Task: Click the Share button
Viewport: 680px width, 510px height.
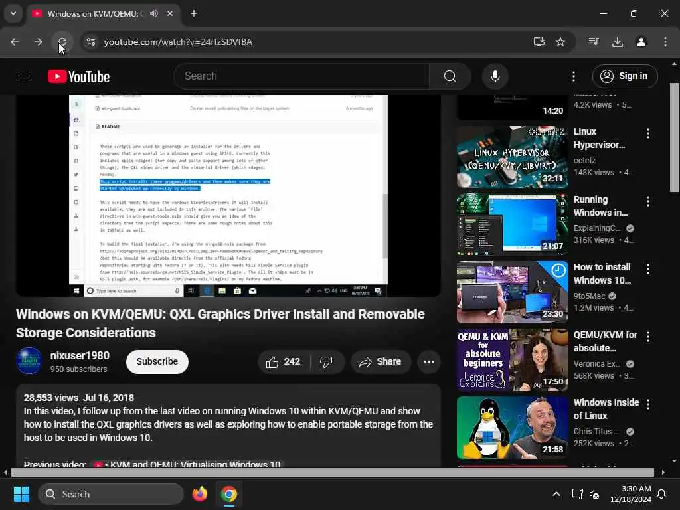Action: pos(381,362)
